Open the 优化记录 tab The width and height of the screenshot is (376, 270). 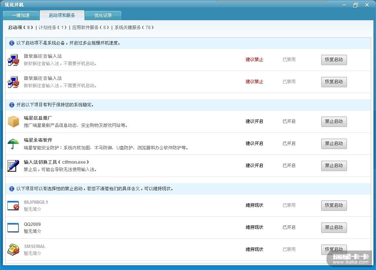point(103,15)
